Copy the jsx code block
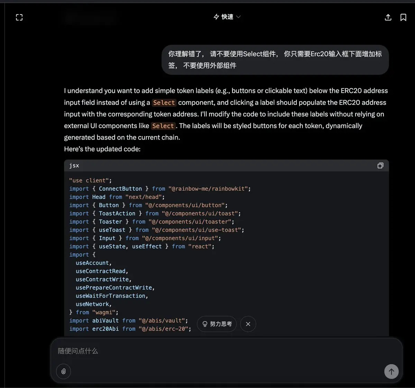Viewport: 415px width, 388px height. pos(380,165)
